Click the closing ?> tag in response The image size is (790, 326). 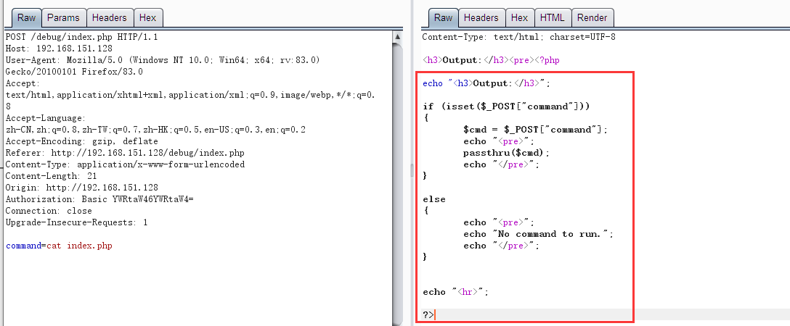coord(428,315)
